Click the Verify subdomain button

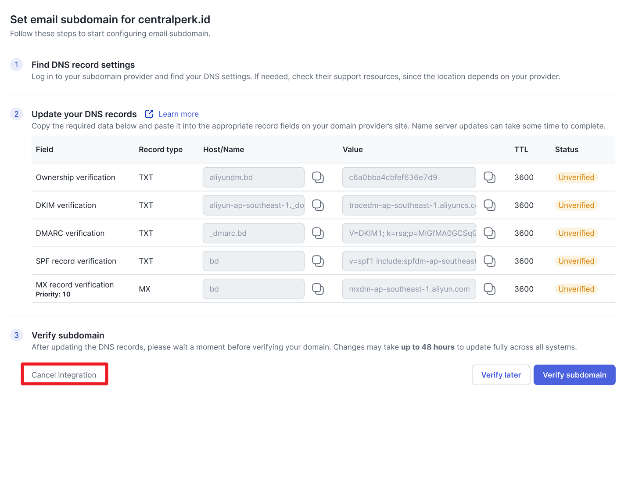pos(574,375)
